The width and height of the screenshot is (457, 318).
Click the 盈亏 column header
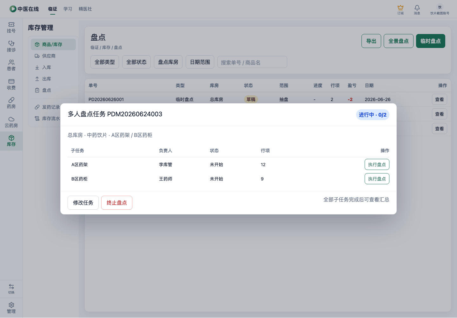tap(352, 85)
